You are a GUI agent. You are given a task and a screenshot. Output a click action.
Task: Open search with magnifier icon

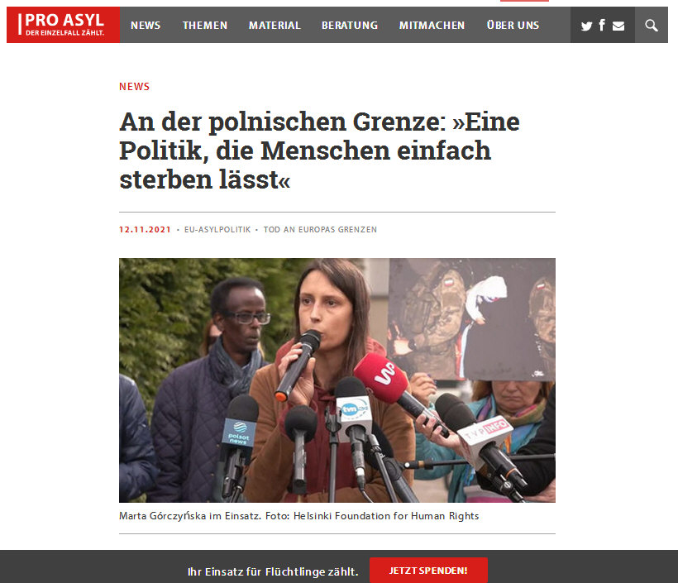tap(652, 25)
